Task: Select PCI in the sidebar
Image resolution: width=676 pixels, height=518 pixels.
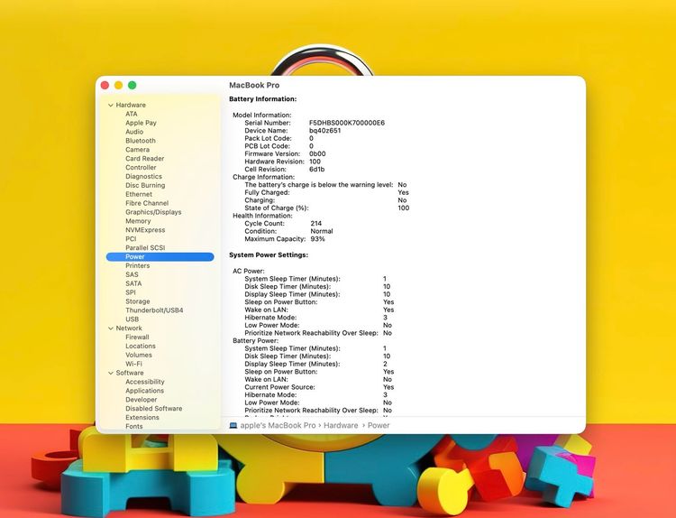Action: [x=131, y=239]
